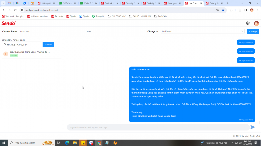Click the Windows taskbar search box
Screen dimensions: 261x146
(31, 143)
